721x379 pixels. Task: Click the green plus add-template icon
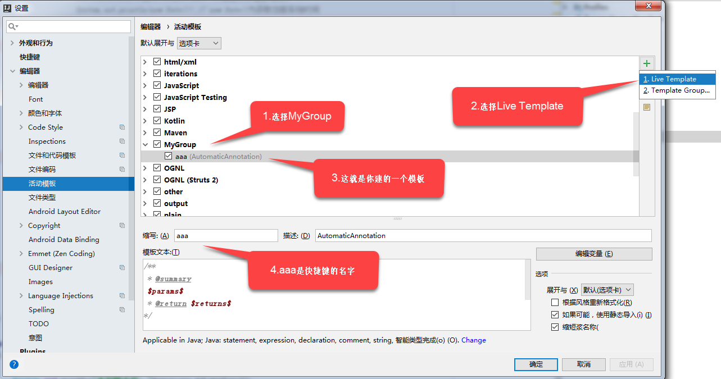tap(647, 63)
